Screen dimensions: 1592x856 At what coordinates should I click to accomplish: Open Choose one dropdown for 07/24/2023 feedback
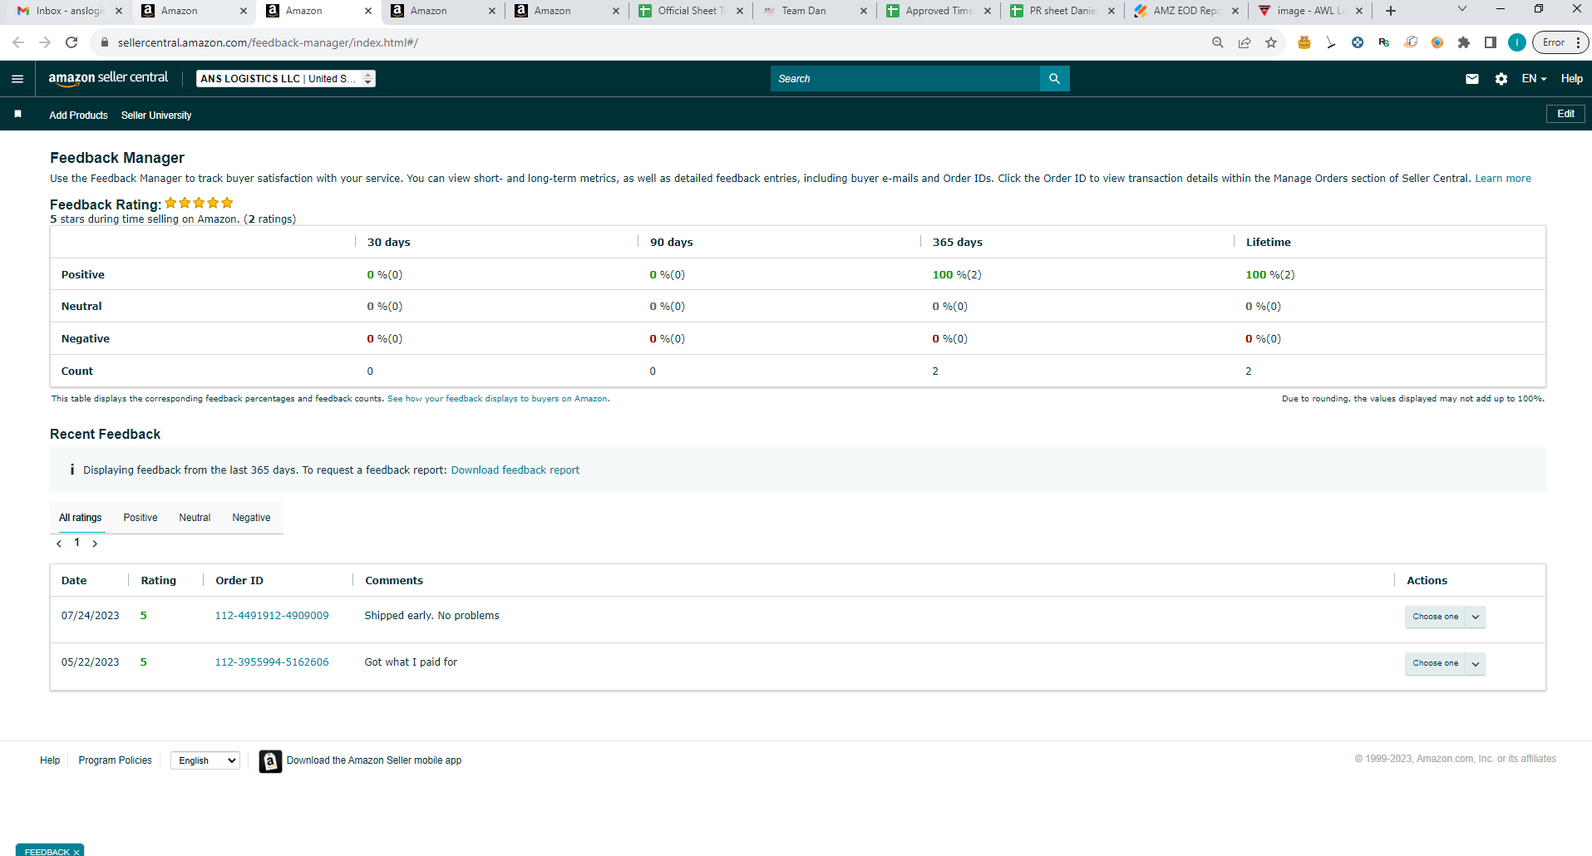(1445, 617)
